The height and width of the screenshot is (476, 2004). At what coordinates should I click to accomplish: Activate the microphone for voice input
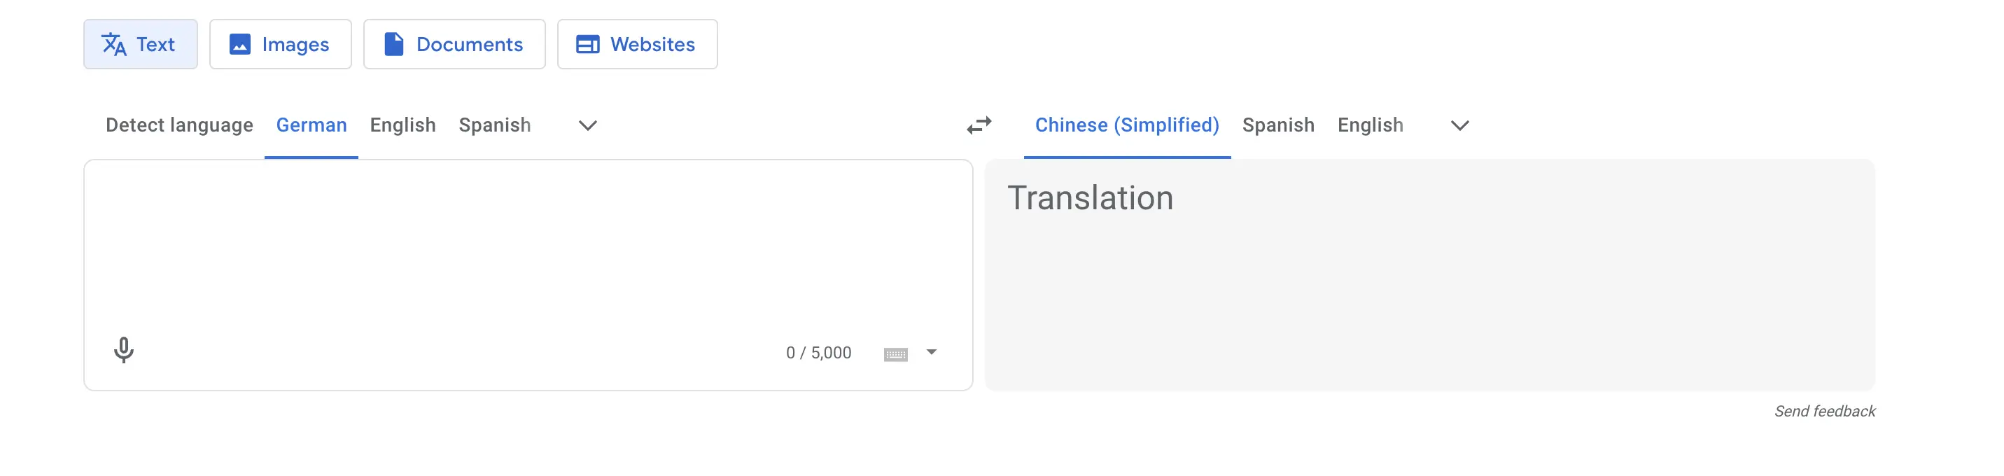[125, 351]
